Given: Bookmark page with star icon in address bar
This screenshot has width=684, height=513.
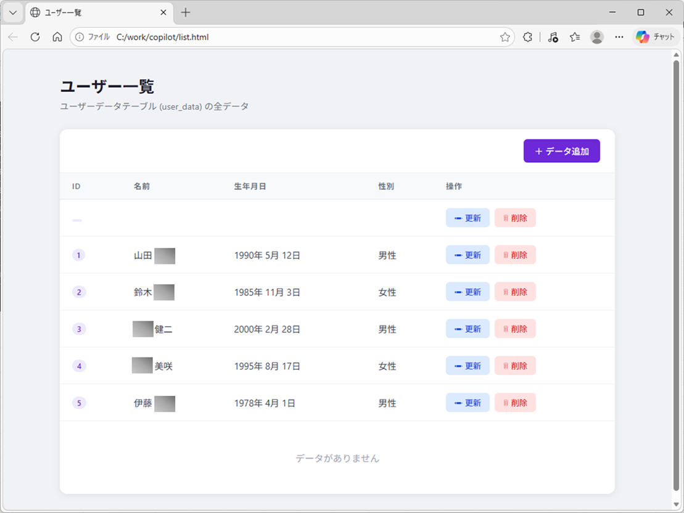Looking at the screenshot, I should click(x=505, y=37).
